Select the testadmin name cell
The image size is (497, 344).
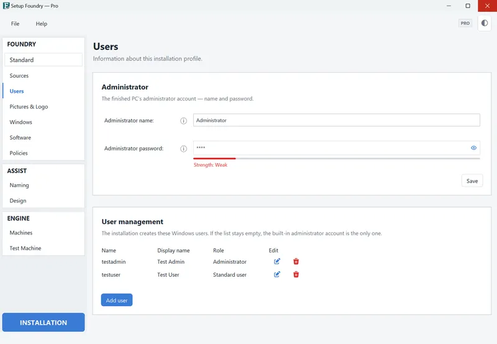[114, 262]
